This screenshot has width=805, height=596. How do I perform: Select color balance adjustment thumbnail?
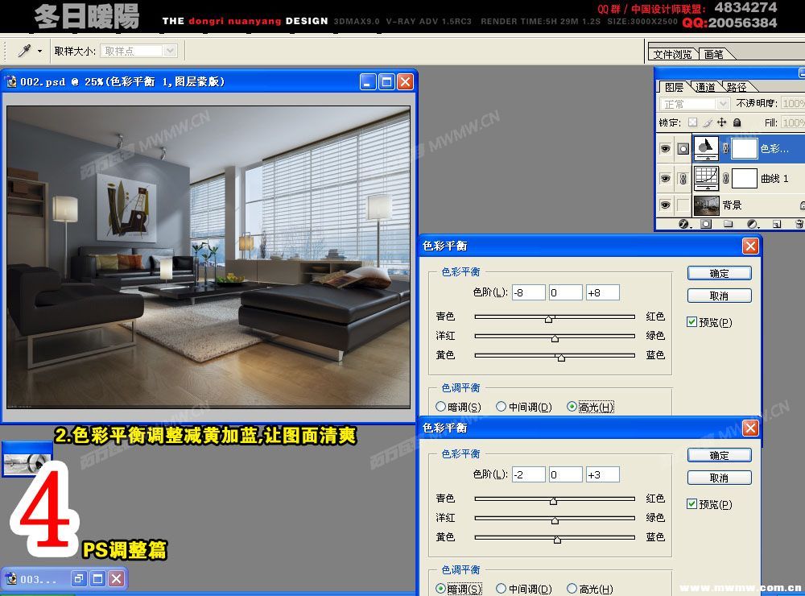[707, 148]
